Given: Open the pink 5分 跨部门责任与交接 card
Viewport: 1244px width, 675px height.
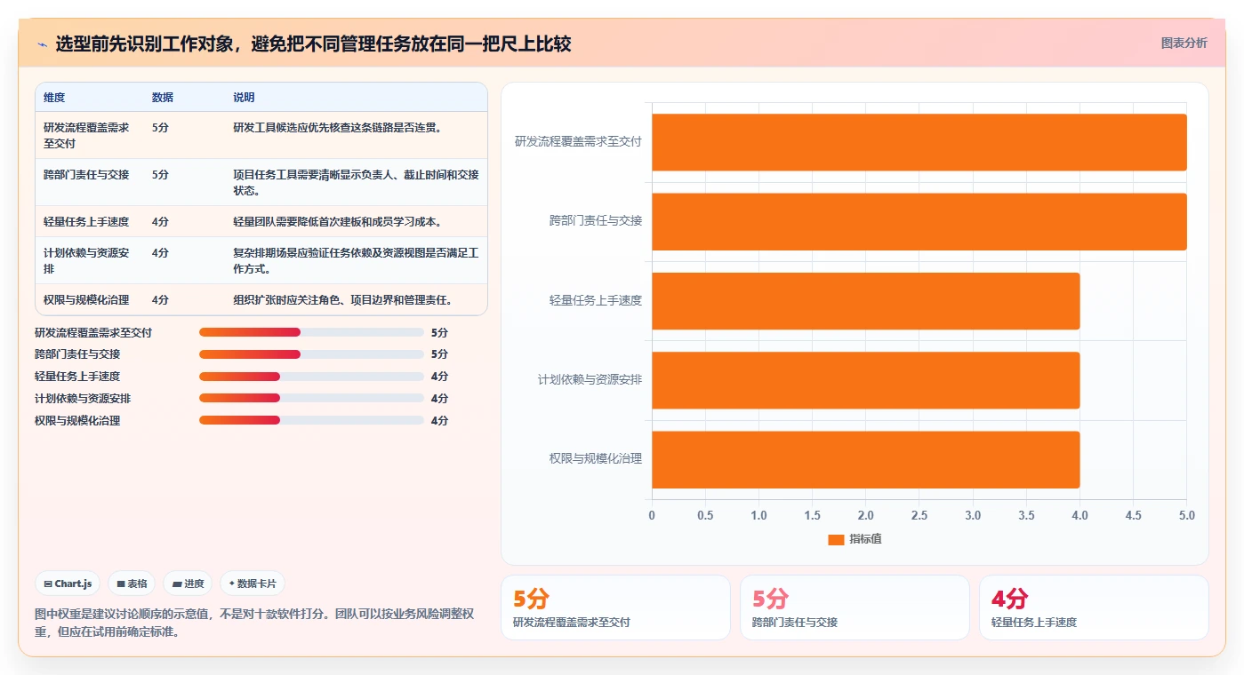Looking at the screenshot, I should 855,607.
